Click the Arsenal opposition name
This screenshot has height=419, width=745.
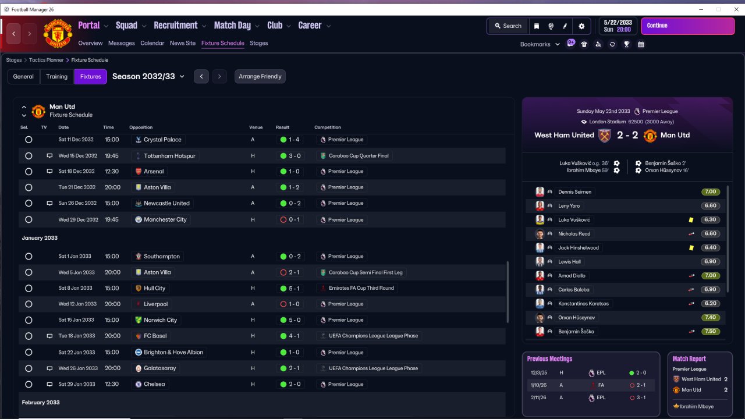coord(154,172)
